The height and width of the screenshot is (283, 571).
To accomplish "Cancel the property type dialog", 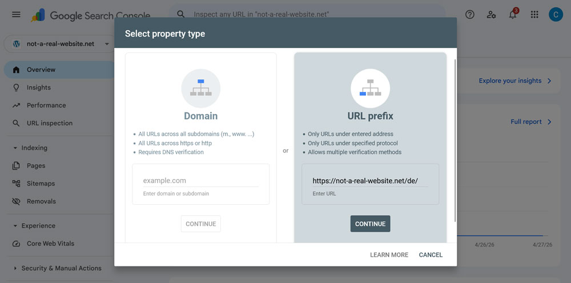I will [x=431, y=254].
